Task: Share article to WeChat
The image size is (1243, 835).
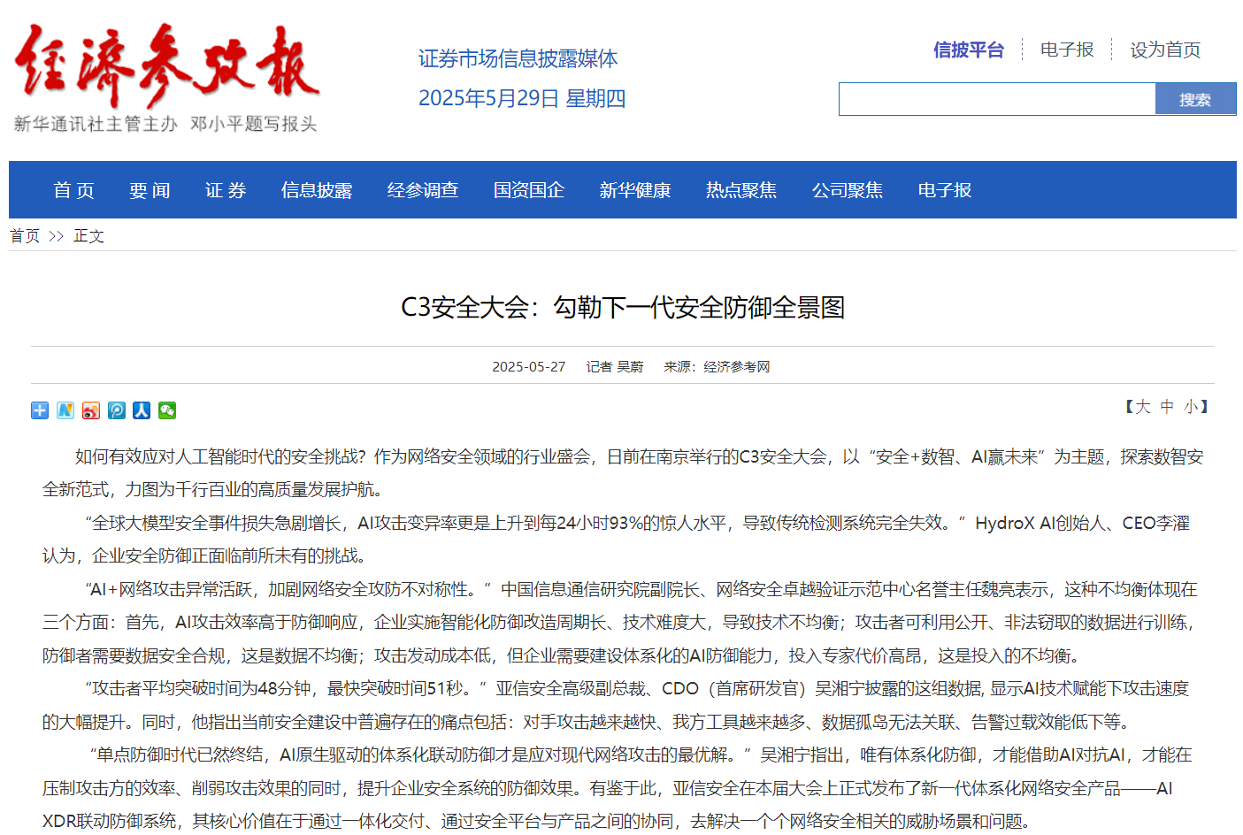Action: click(x=167, y=410)
